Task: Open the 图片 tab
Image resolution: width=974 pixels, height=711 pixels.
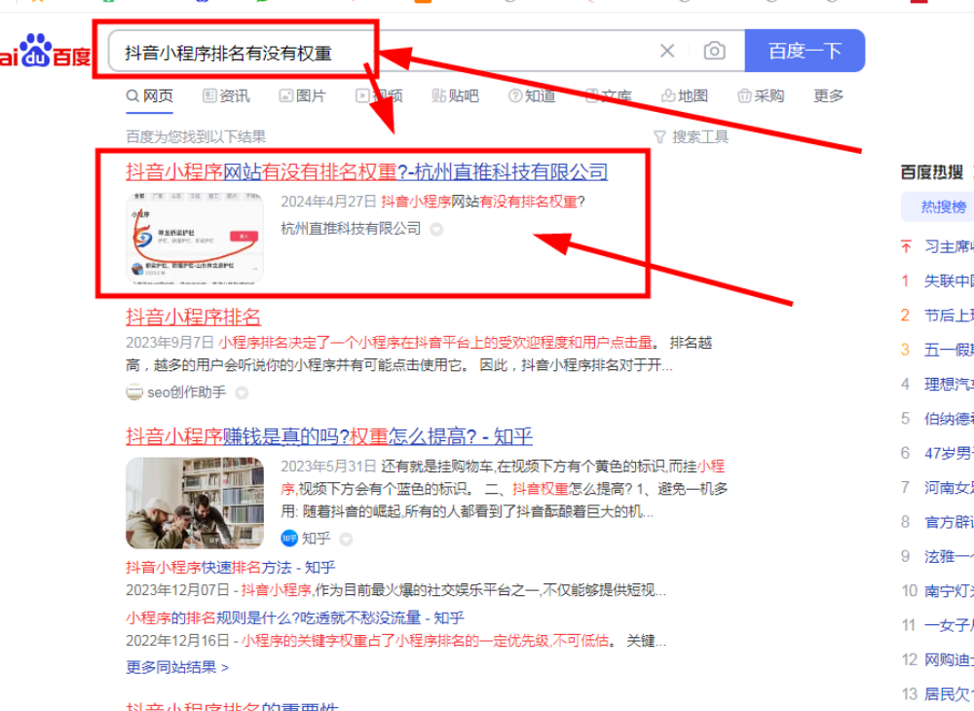Action: [x=303, y=96]
